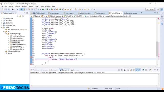The image size is (164, 92).
Task: Click Remove Launch icon in Console toolbar
Action: point(122,70)
